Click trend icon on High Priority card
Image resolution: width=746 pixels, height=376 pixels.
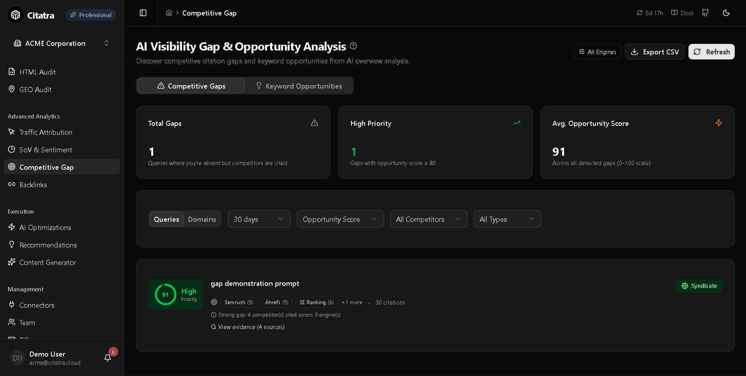click(x=517, y=123)
